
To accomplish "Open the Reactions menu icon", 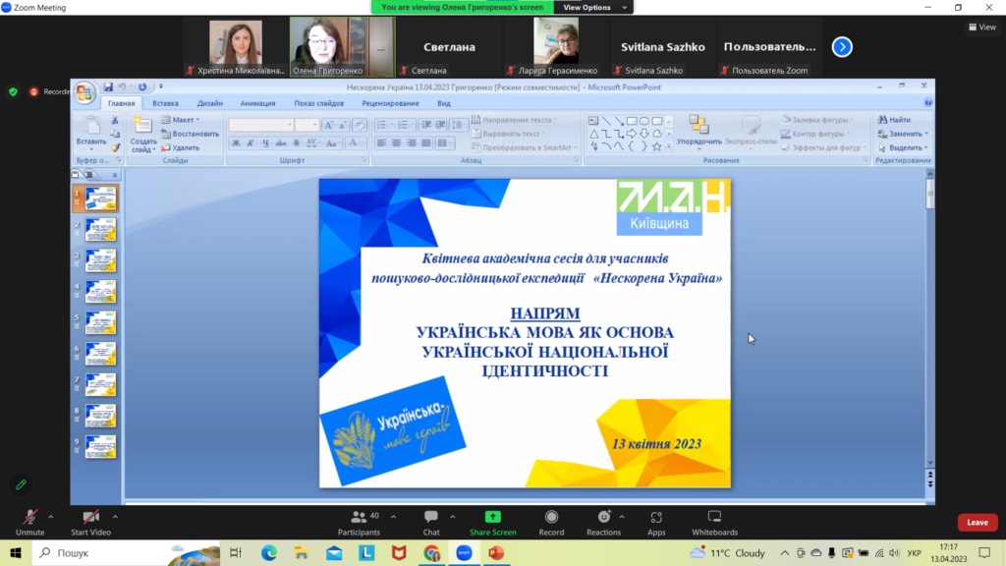I will [x=603, y=518].
